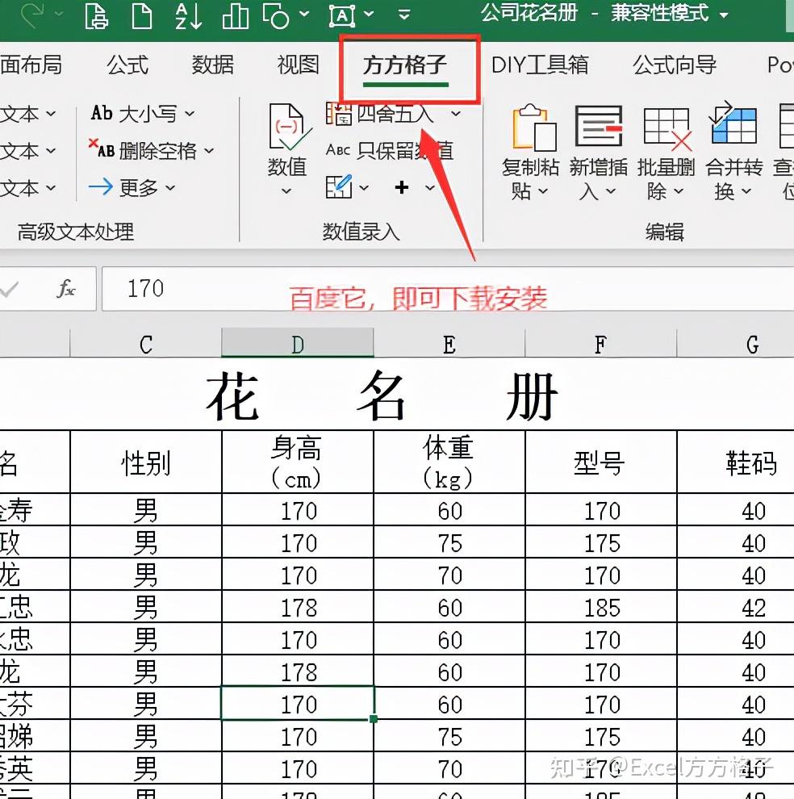Click the 身高 (cm) header cell
This screenshot has width=794, height=799.
[x=298, y=462]
